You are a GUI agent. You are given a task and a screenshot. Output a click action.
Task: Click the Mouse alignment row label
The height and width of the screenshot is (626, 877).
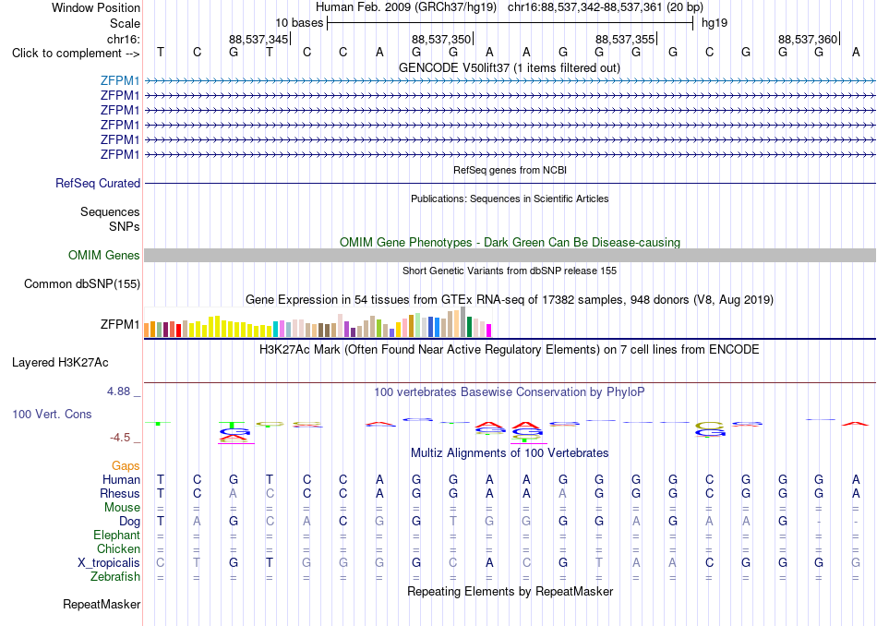(x=122, y=508)
